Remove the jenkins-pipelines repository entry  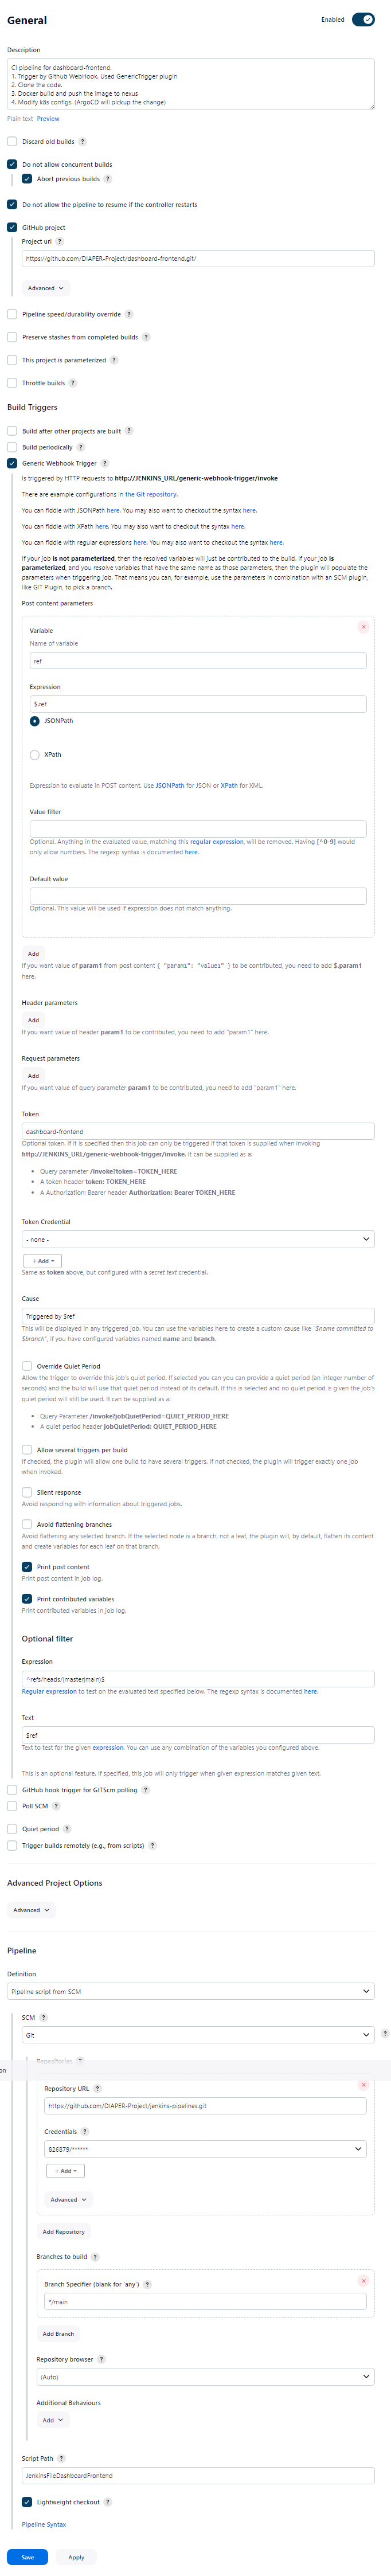tap(363, 2085)
